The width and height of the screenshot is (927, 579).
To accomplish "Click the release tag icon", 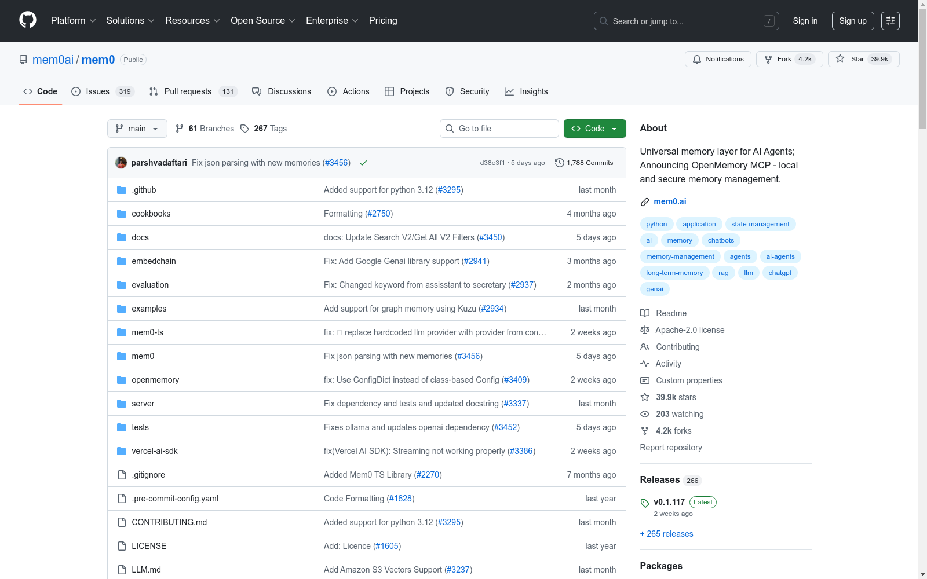I will pos(645,503).
